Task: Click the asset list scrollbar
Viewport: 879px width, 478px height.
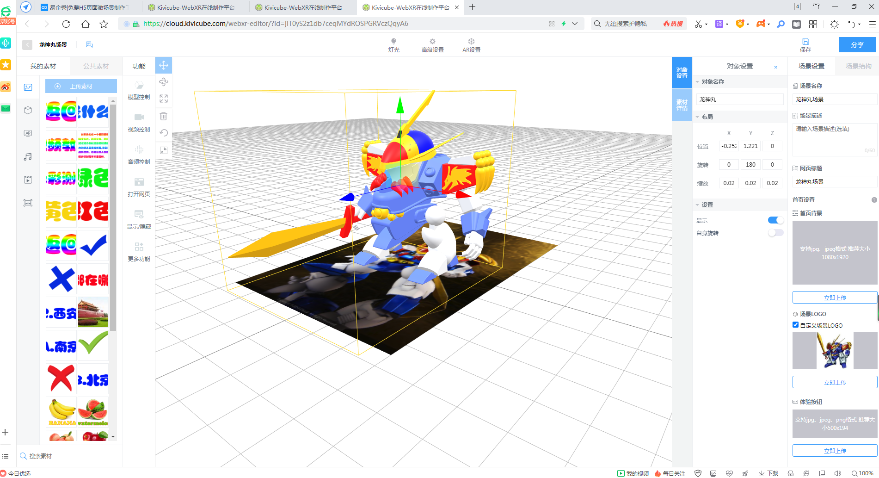Action: click(x=113, y=217)
